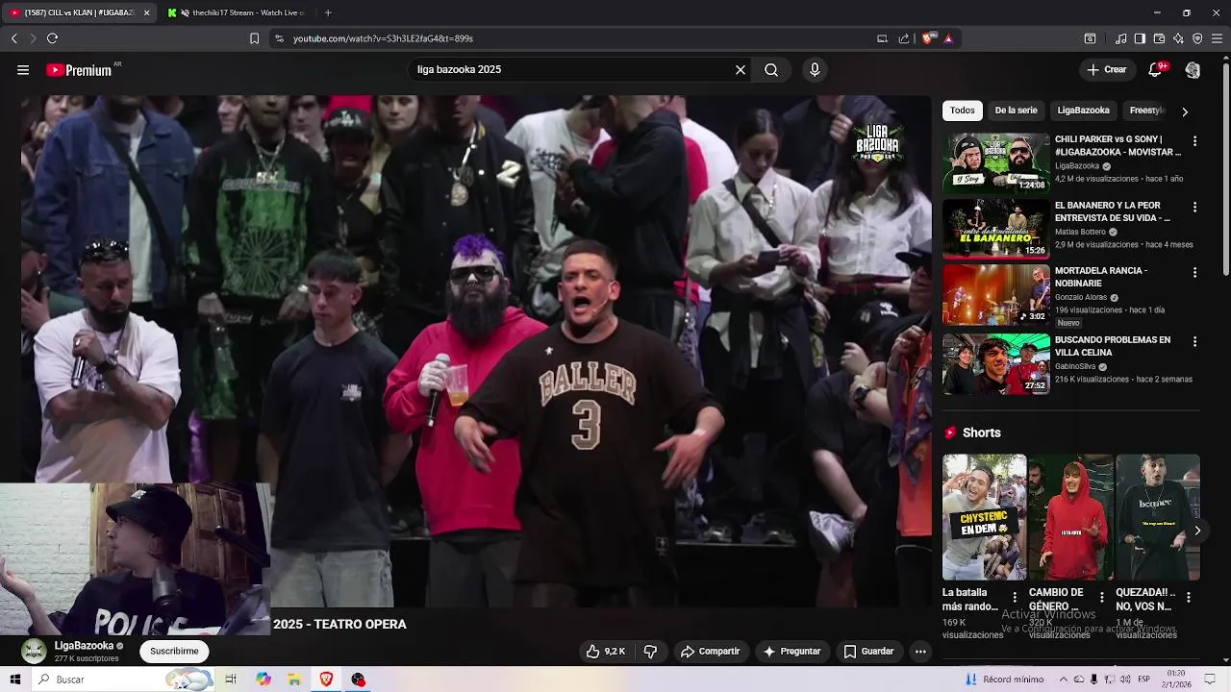Open the account avatar menu
The image size is (1231, 692).
click(x=1193, y=70)
